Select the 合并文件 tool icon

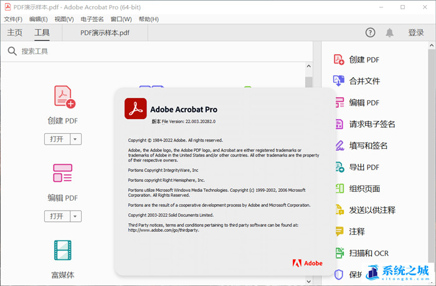(x=339, y=81)
